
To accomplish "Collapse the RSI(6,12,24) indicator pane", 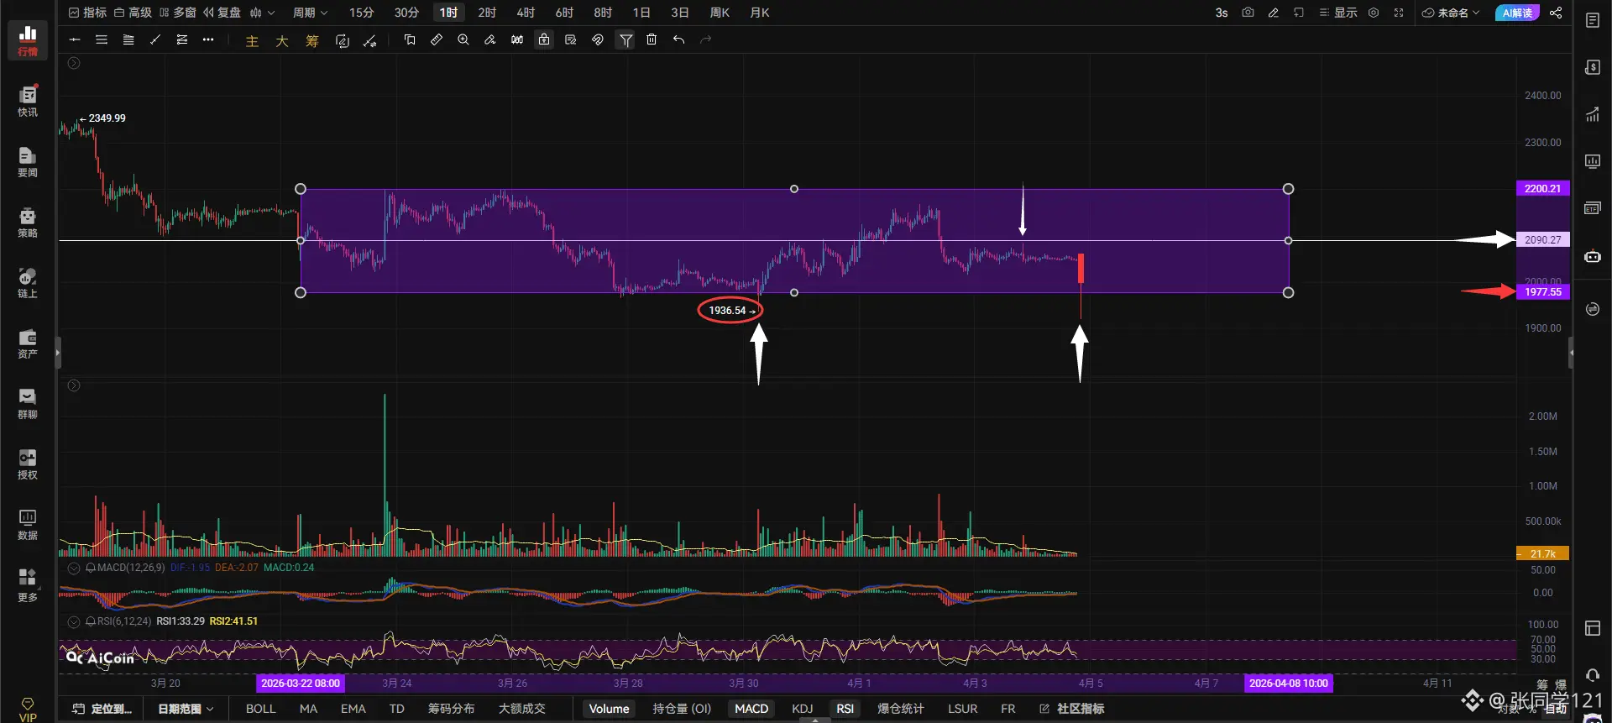I will [74, 622].
